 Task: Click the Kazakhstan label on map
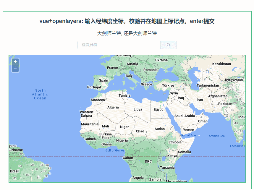pyautogui.click(x=221, y=64)
